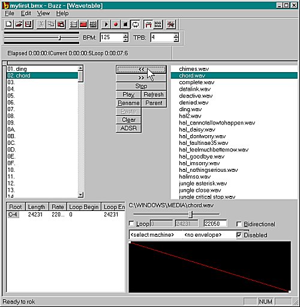Open the red Machine view icon
Image resolution: width=300 pixels, height=307 pixels.
[83, 25]
